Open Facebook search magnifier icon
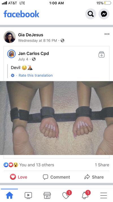 (91, 14)
